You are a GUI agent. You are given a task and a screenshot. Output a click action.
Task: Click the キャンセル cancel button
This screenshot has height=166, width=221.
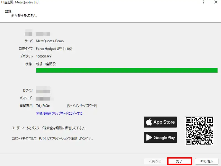pos(207,161)
